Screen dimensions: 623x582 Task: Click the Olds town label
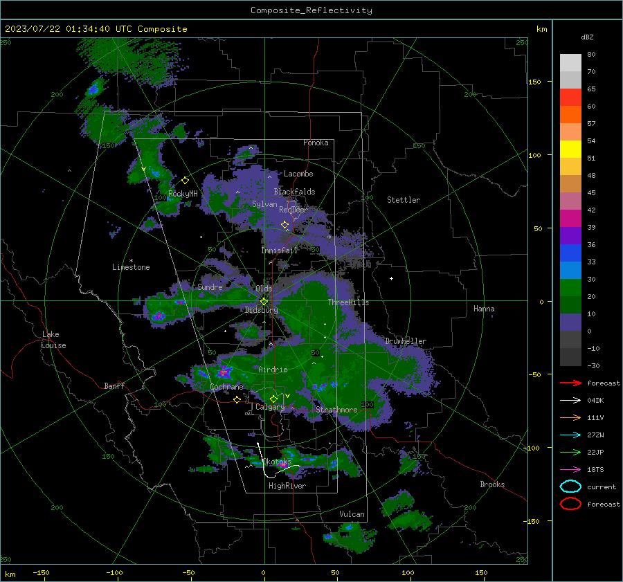pyautogui.click(x=264, y=289)
